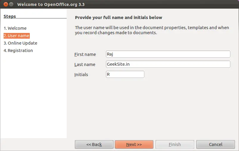
Task: Continue with the 'Next >>' button
Action: pos(134,144)
